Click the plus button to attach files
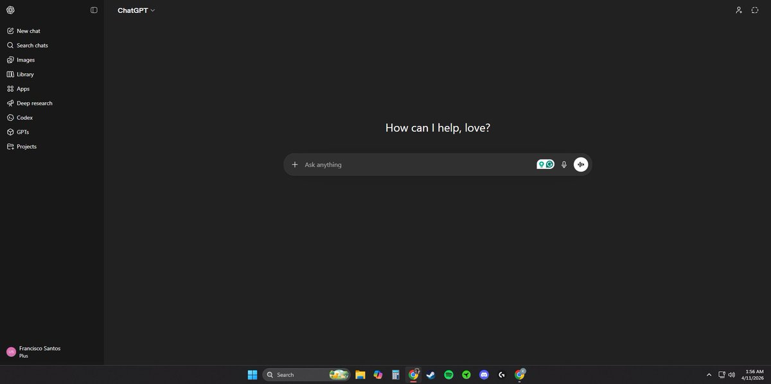Viewport: 771px width, 384px height. [295, 164]
